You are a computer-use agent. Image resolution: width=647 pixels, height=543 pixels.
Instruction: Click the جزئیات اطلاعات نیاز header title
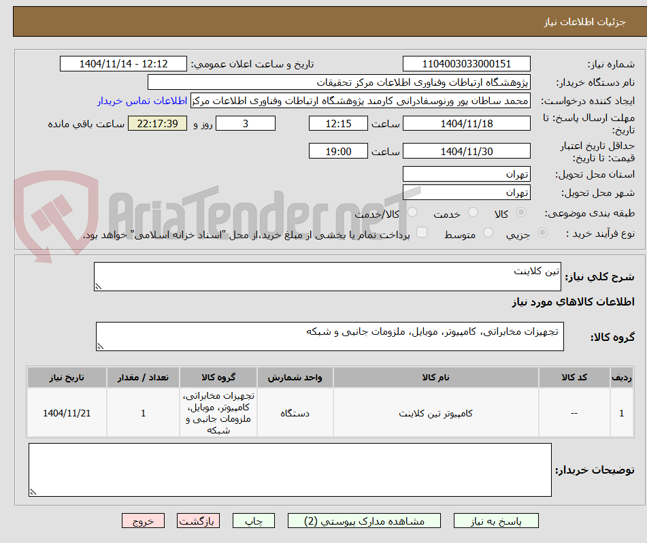[x=584, y=22]
